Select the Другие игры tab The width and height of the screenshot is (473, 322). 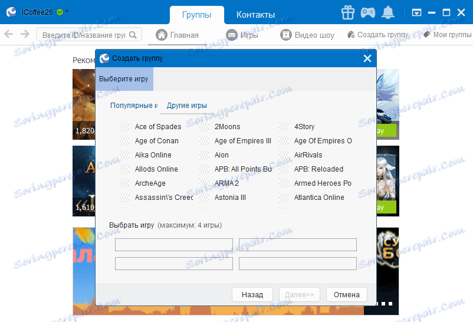(187, 106)
